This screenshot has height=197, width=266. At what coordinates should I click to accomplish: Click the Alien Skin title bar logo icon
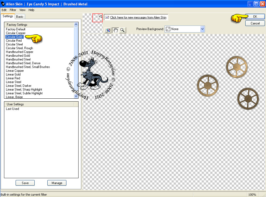[x=3, y=4]
